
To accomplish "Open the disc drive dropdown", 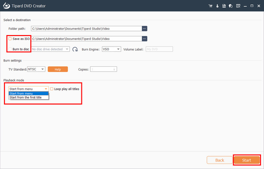I will 51,49.
